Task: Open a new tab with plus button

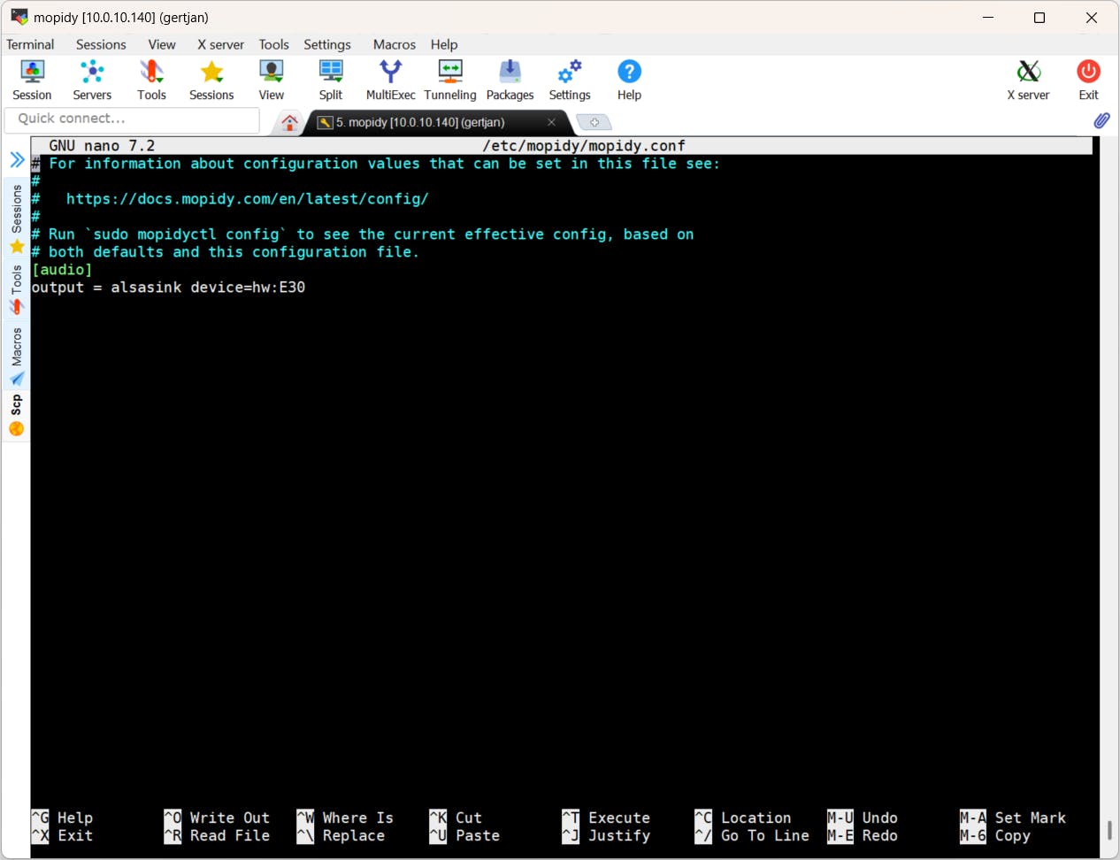Action: click(594, 122)
